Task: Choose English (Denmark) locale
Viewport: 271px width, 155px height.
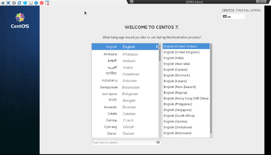Action: [186, 75]
